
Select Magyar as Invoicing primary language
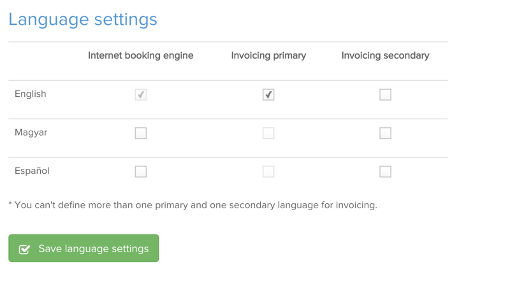(268, 133)
